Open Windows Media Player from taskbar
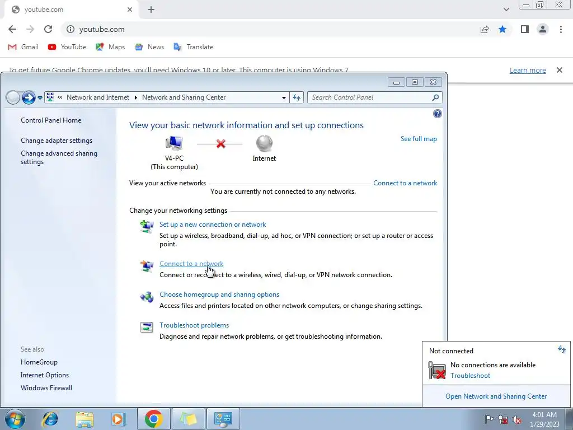The height and width of the screenshot is (430, 573). (x=118, y=419)
